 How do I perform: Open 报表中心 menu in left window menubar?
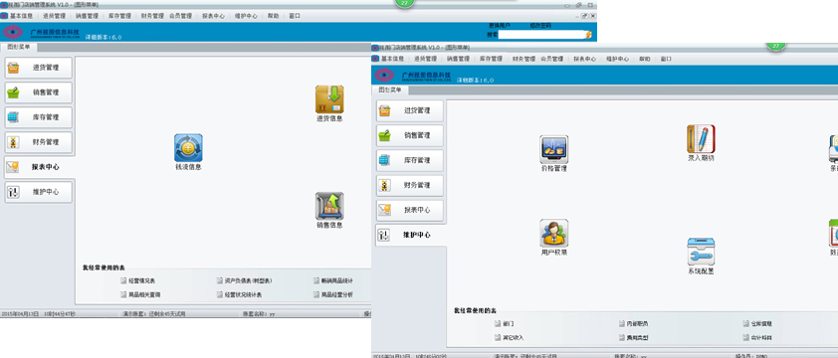(213, 16)
